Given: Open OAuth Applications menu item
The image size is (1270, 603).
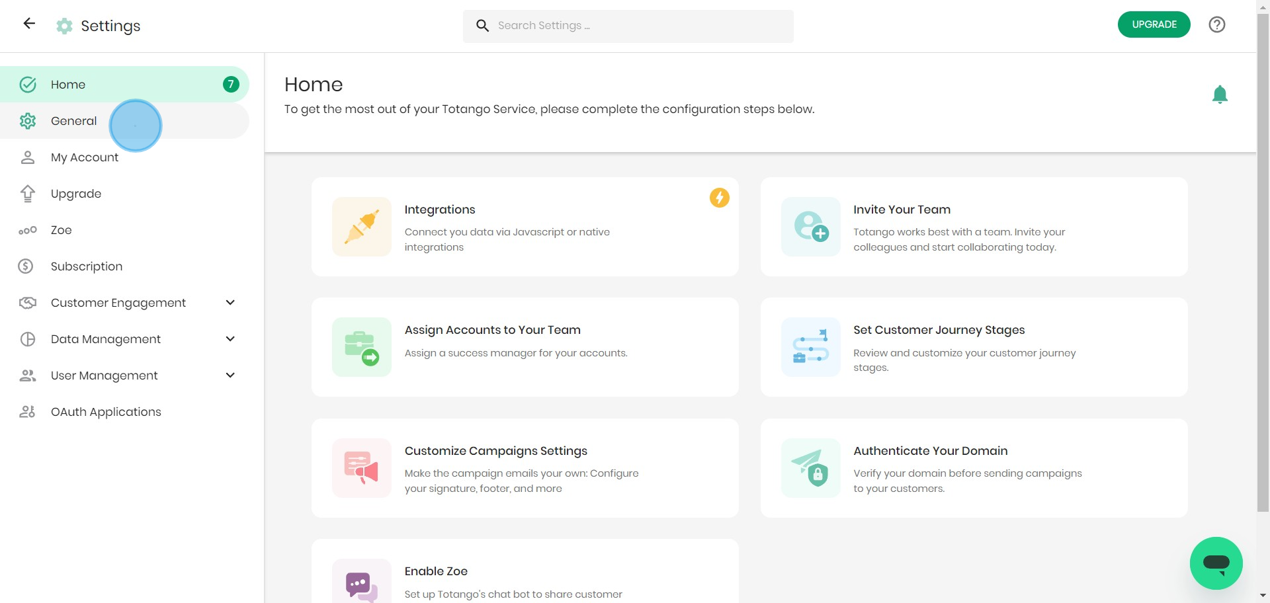Looking at the screenshot, I should tap(124, 412).
